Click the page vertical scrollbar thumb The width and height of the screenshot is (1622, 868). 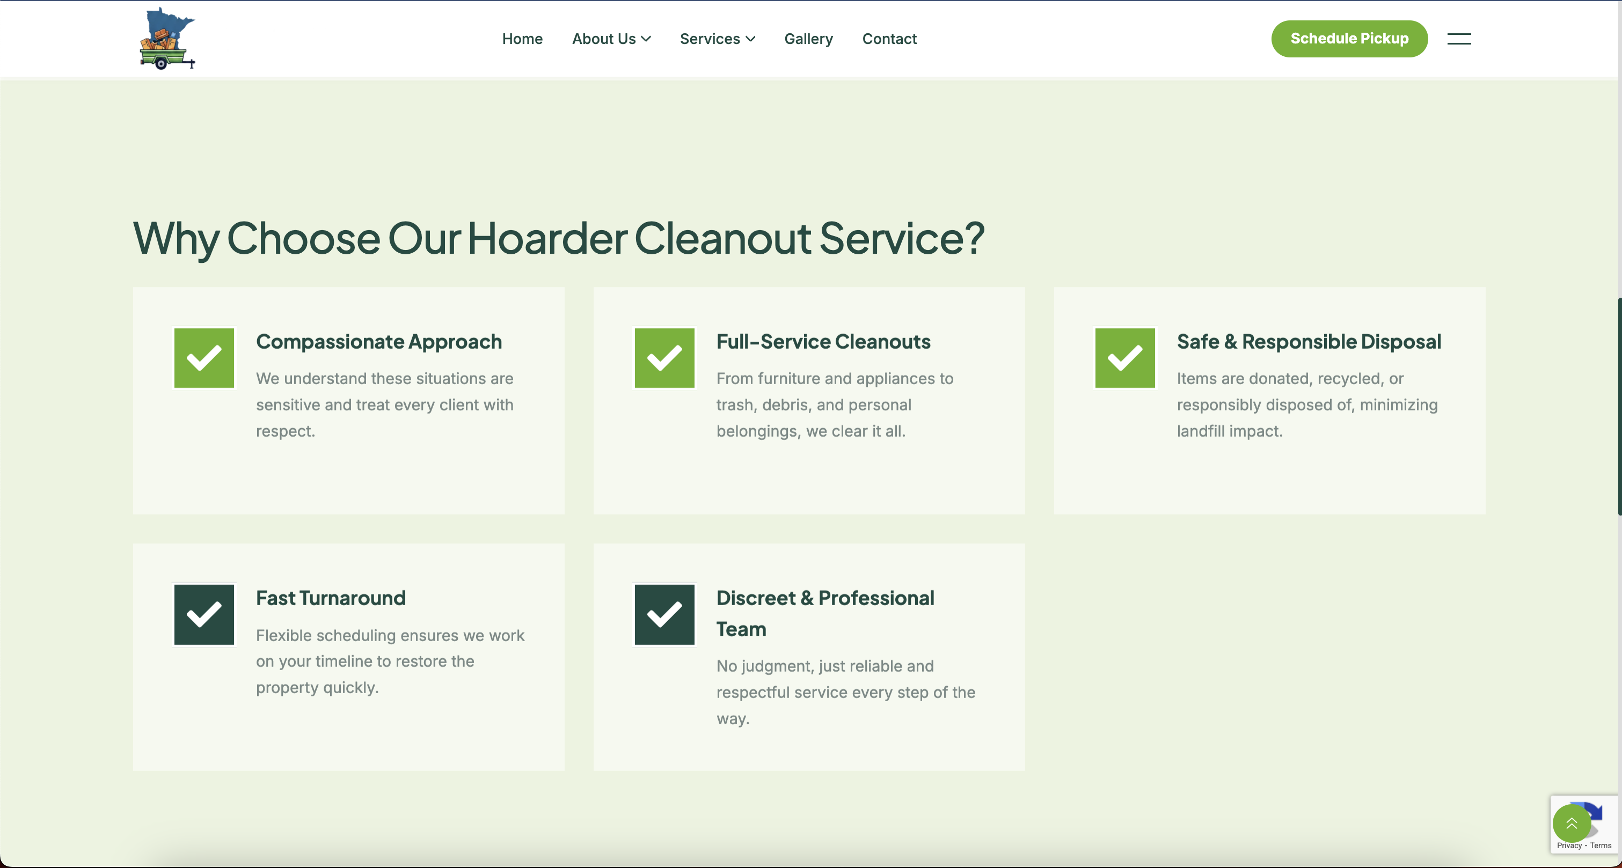[1619, 406]
